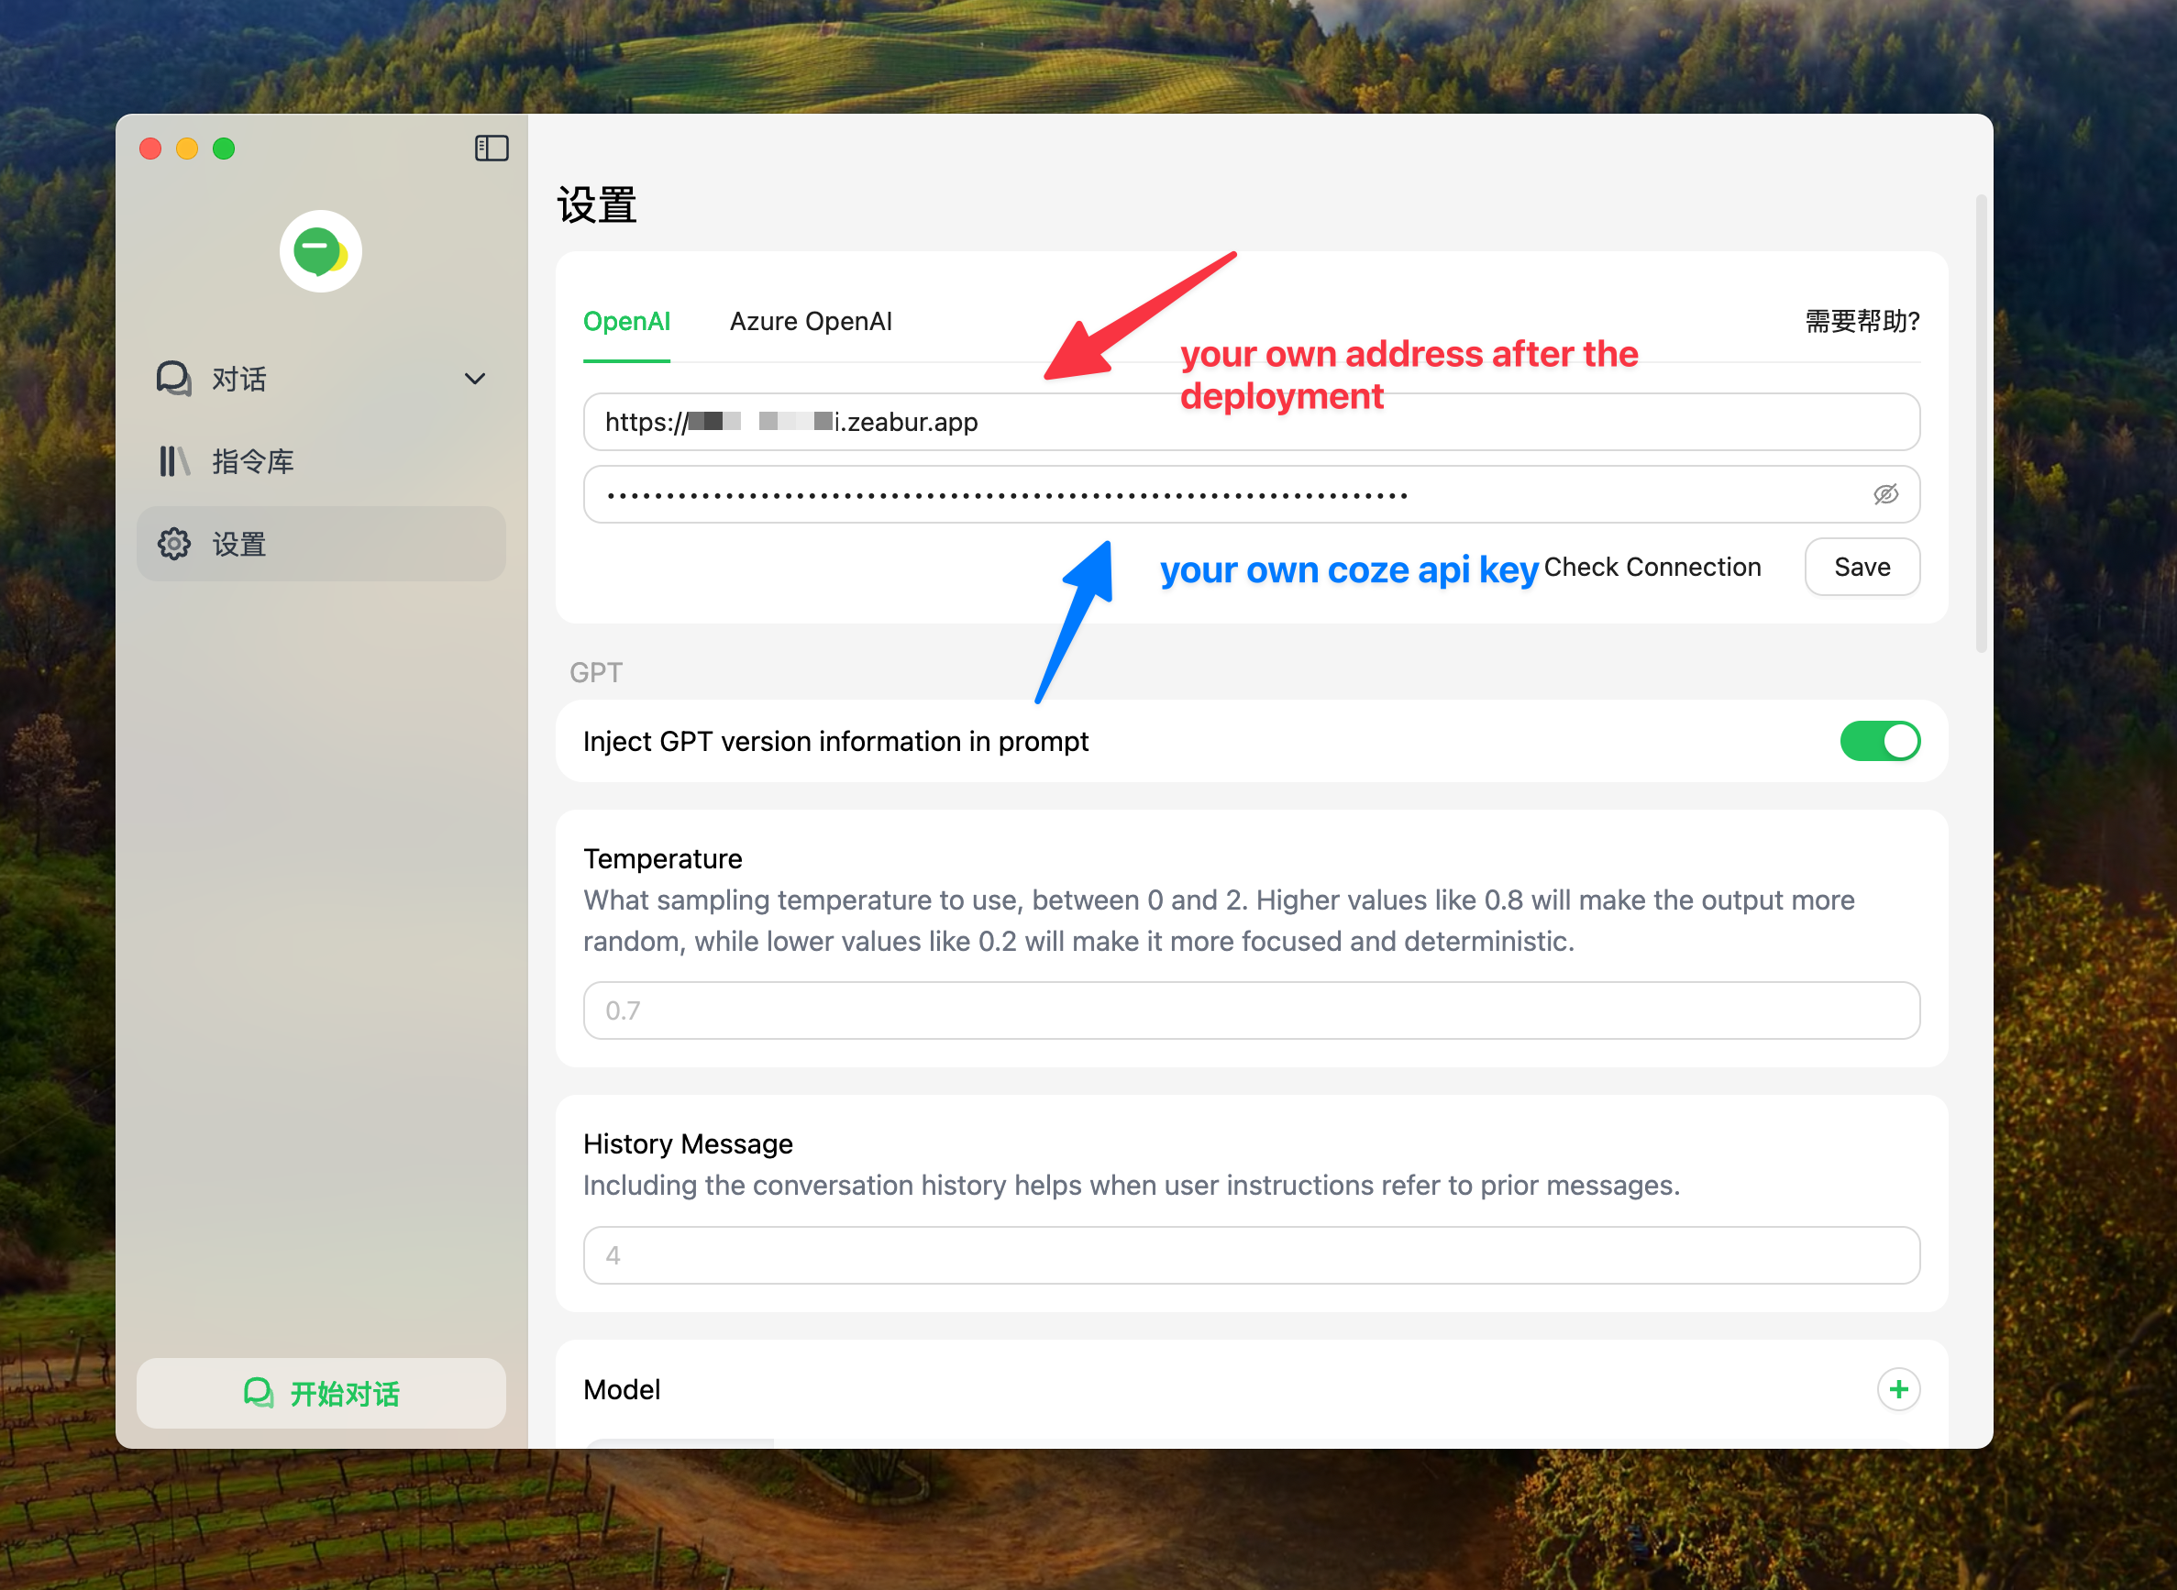This screenshot has height=1590, width=2177.
Task: Click Check Connection
Action: [1652, 567]
